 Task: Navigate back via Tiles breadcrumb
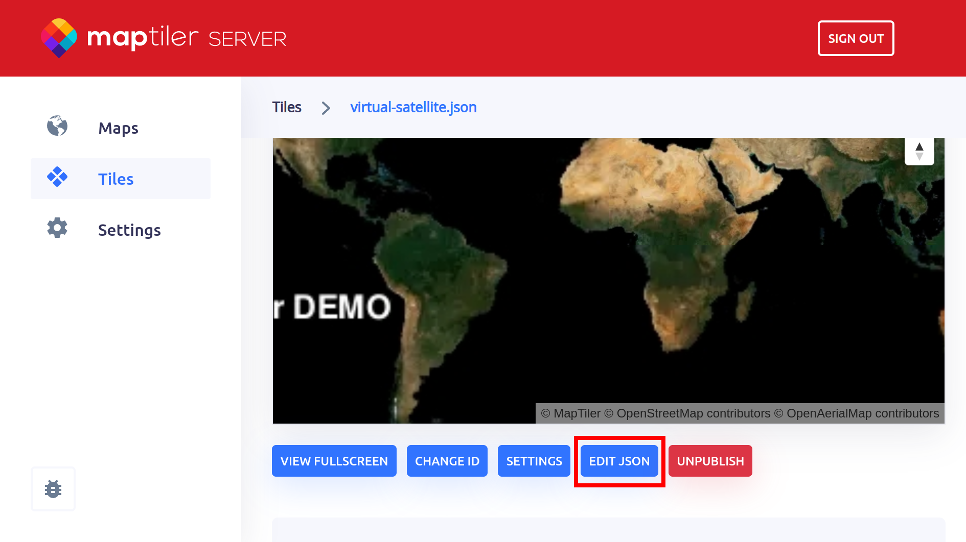tap(287, 107)
